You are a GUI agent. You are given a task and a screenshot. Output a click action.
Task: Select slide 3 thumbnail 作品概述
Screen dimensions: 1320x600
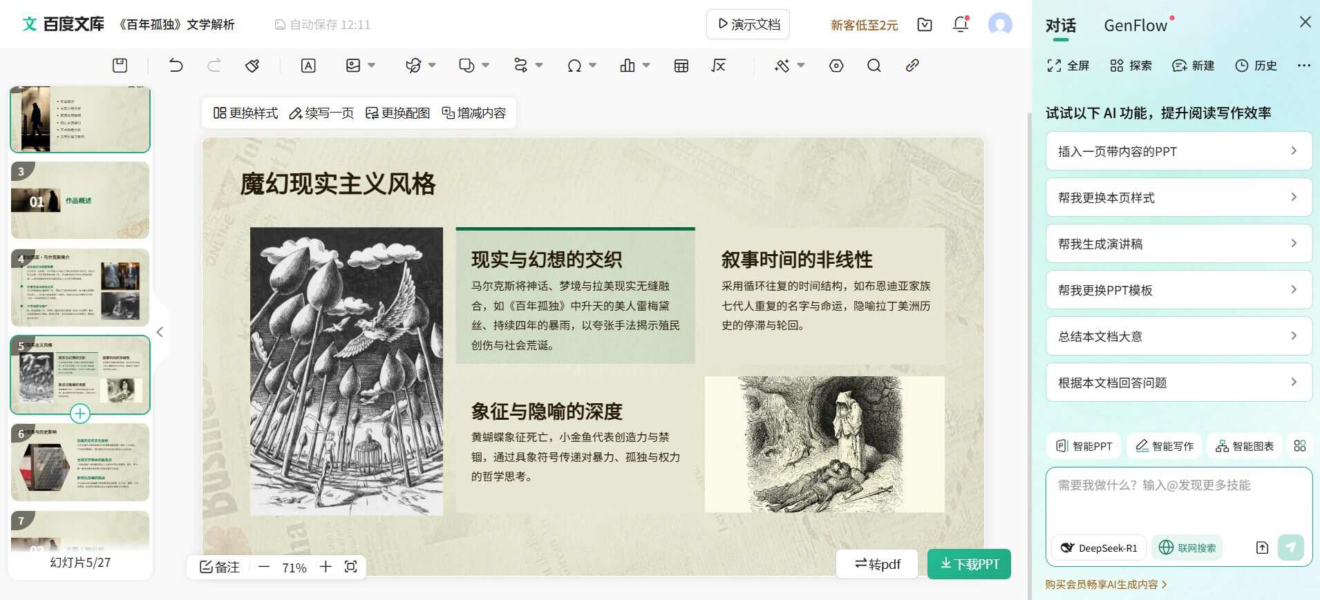(80, 200)
